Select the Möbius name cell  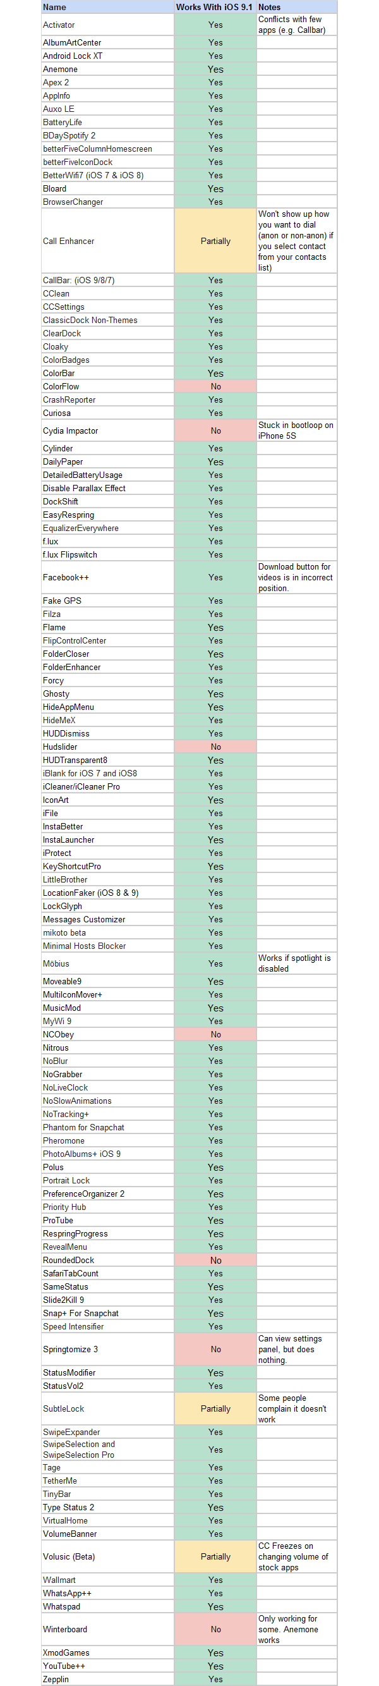point(56,963)
